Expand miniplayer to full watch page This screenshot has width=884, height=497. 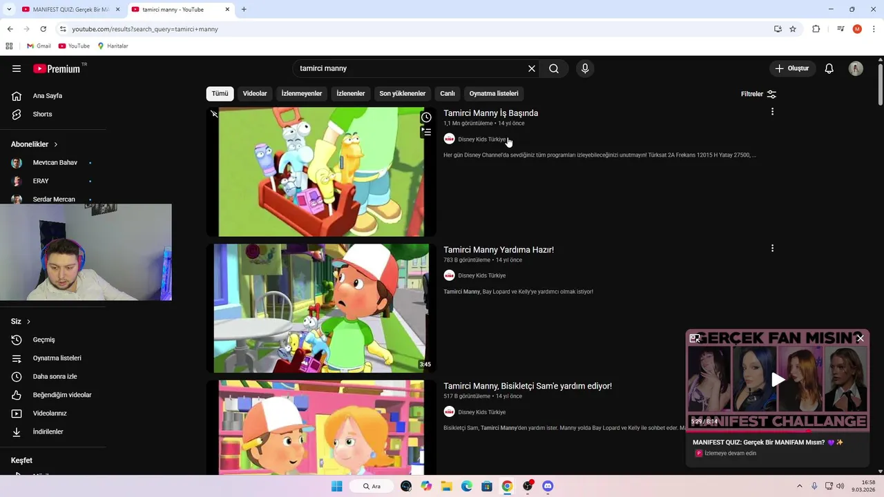(695, 338)
